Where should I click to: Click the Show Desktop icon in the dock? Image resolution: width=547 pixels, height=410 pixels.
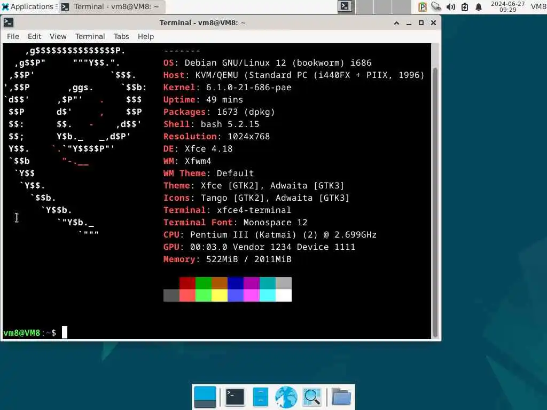coord(205,397)
